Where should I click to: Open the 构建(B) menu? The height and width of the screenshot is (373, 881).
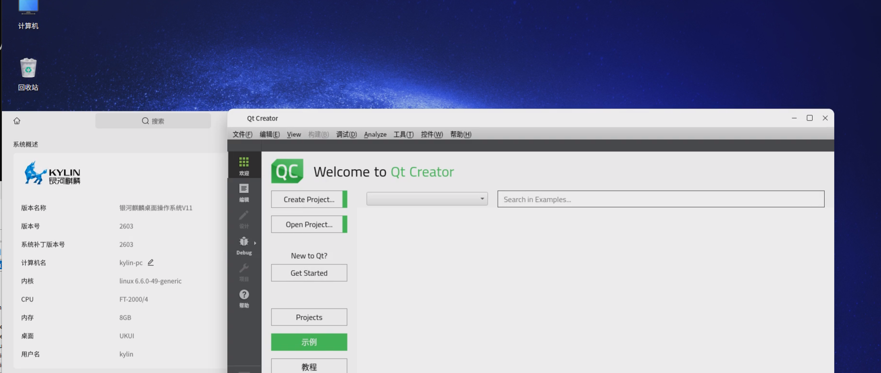pyautogui.click(x=319, y=134)
